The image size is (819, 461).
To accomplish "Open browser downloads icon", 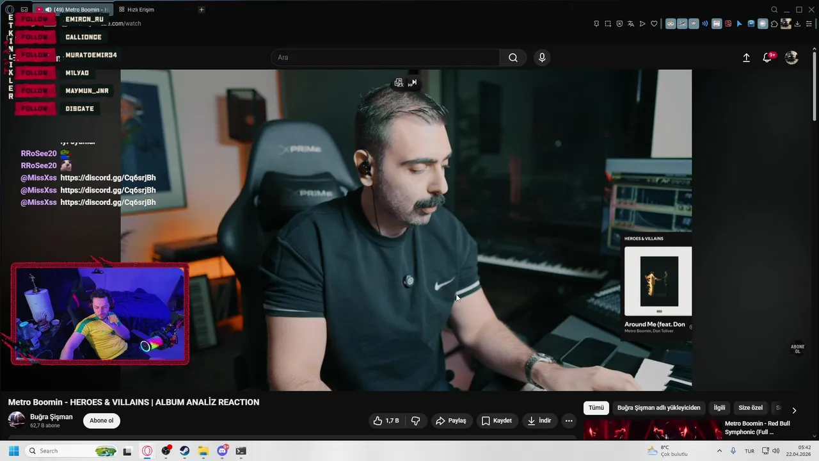I will click(797, 24).
